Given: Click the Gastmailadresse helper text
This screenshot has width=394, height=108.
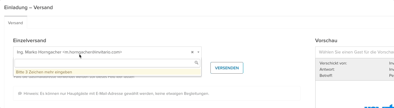Looking at the screenshot, I should 74,77.
